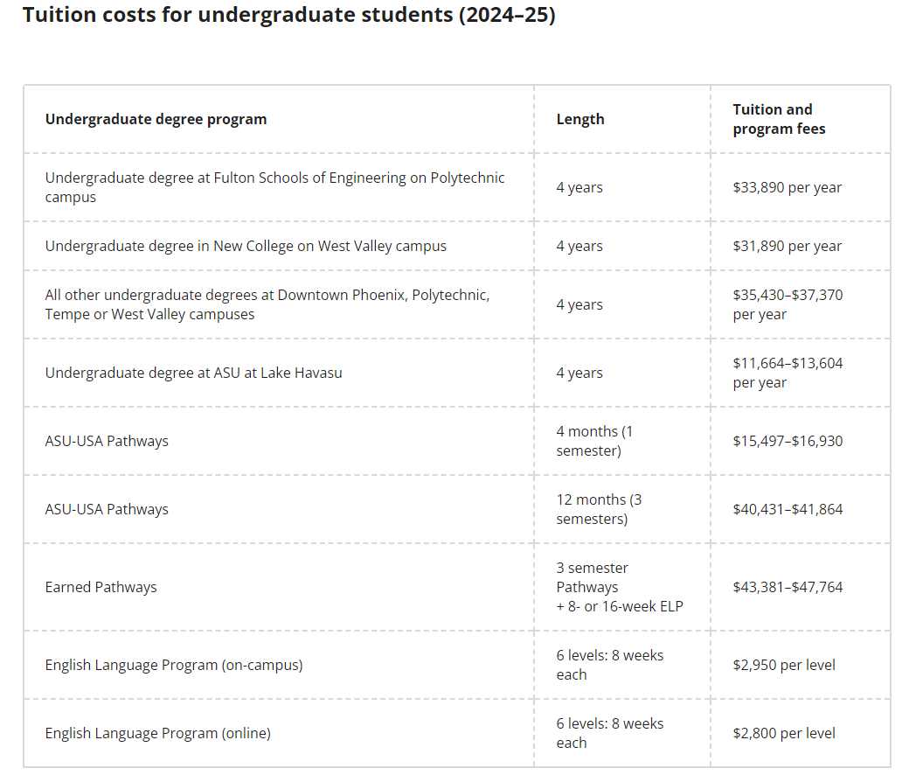Select New College on West Valley campus
This screenshot has height=775, width=902.
tap(246, 246)
